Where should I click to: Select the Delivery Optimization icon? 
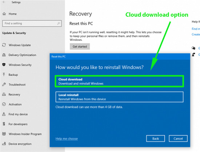[4, 55]
